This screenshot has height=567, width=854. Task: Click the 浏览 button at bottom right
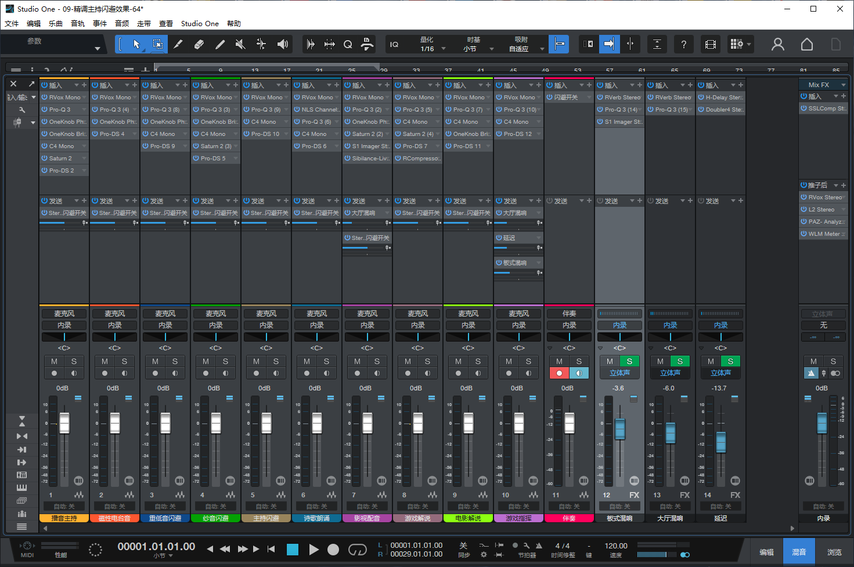[834, 551]
